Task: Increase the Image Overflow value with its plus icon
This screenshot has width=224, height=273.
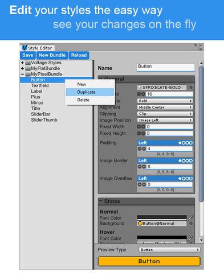Action: click(144, 184)
